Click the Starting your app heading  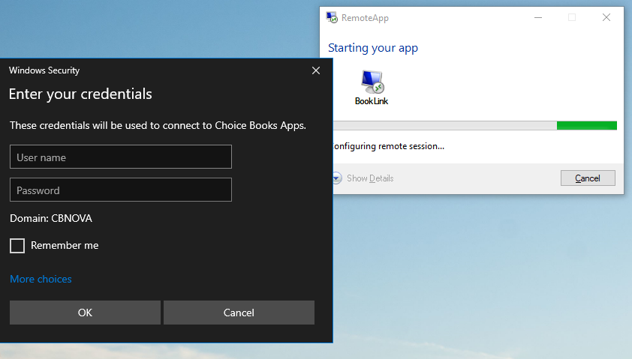pos(373,48)
